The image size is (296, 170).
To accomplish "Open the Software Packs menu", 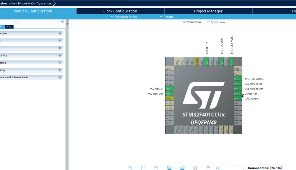I will point(124,17).
